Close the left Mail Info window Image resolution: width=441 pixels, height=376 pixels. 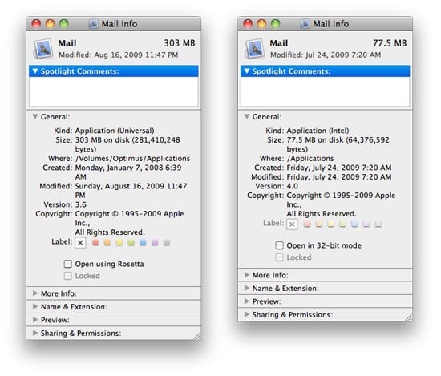pos(36,23)
